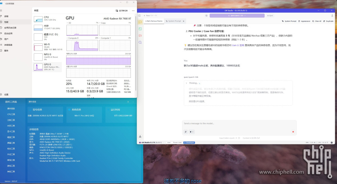Click Run new task in Task Manager
This screenshot has height=184, width=337.
tap(122, 11)
